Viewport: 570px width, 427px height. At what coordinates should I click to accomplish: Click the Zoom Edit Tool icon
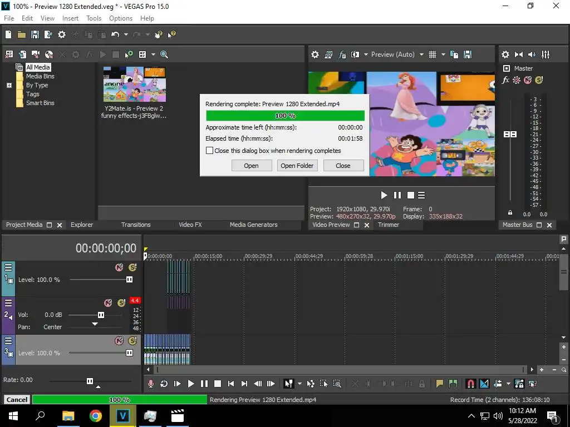click(x=337, y=384)
